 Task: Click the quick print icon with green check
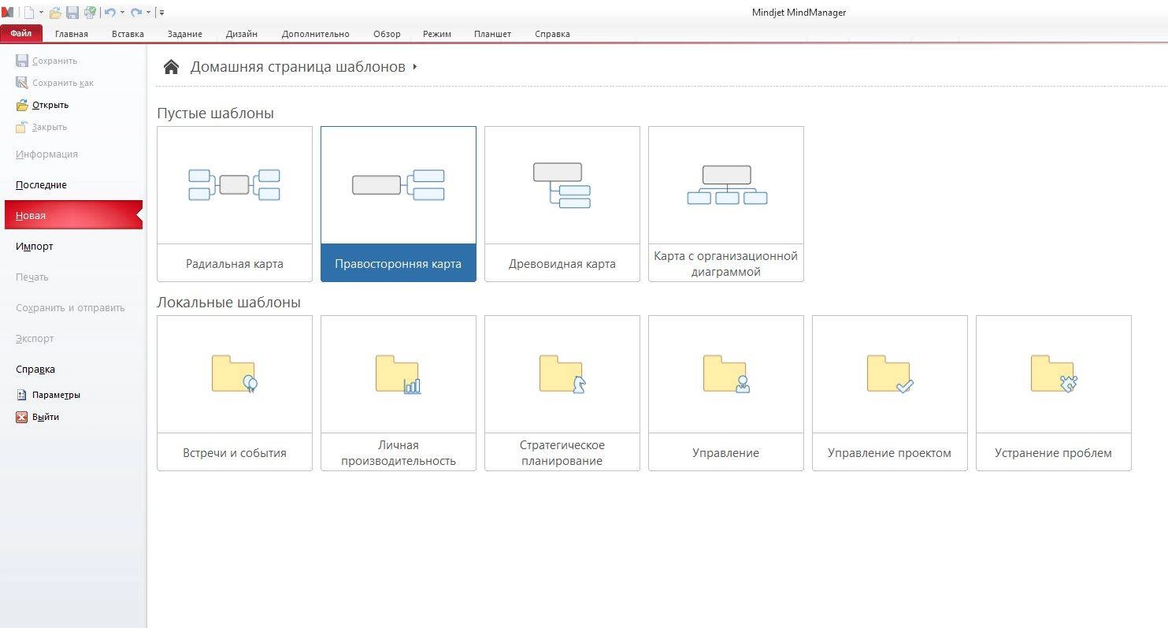(x=90, y=13)
